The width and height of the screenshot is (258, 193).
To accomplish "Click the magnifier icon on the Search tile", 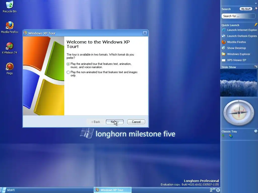I will pos(256,9).
